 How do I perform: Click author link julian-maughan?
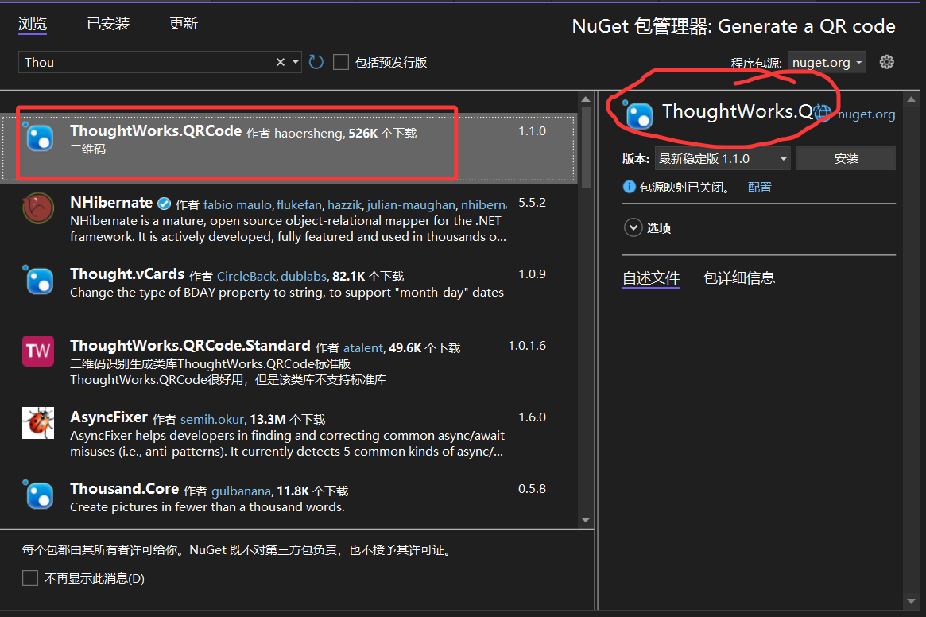coord(411,204)
